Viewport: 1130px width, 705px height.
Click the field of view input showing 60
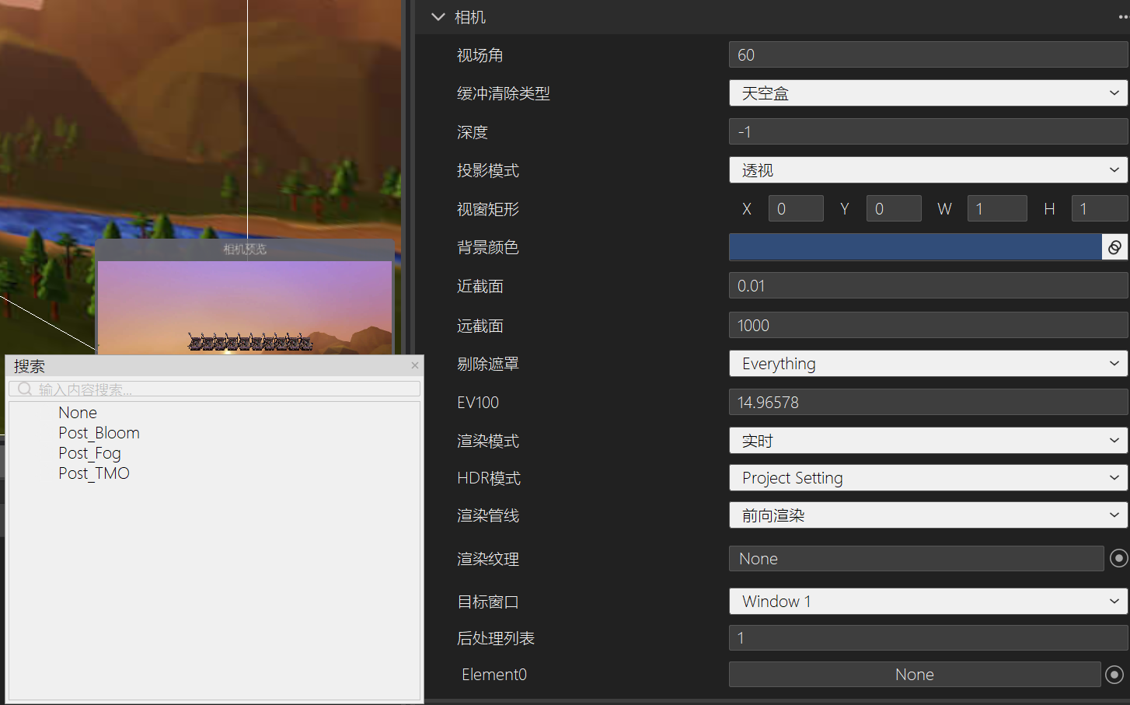(928, 55)
